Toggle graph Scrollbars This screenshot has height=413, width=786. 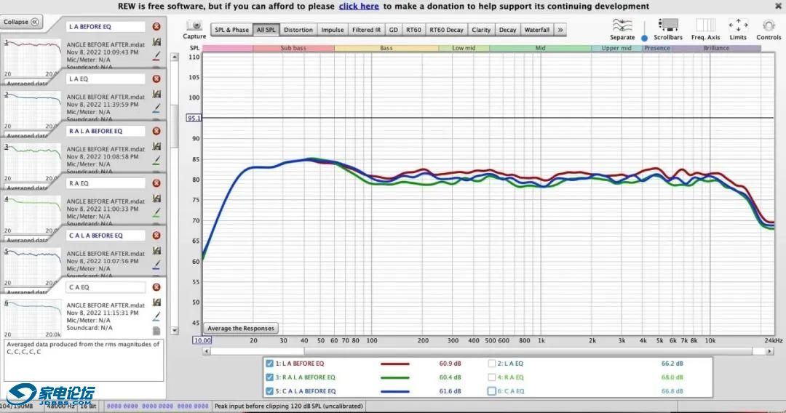coord(667,30)
